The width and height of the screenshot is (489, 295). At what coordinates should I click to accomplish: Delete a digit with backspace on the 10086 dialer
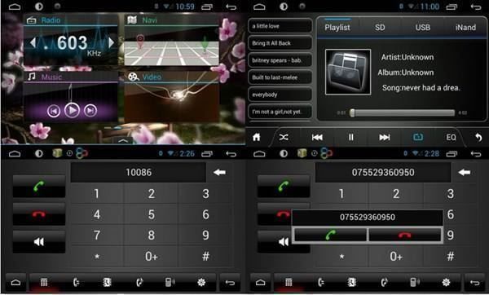(219, 172)
